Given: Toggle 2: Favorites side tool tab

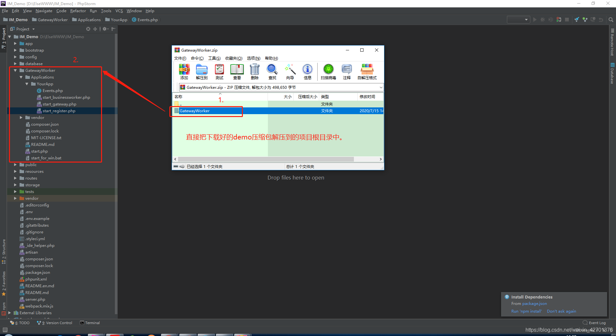Looking at the screenshot, I should coord(4,283).
